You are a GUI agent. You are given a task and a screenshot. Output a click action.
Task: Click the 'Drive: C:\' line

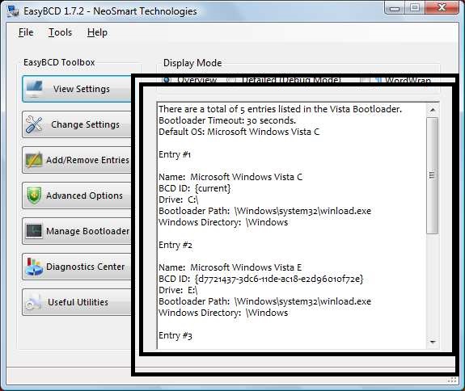[178, 200]
